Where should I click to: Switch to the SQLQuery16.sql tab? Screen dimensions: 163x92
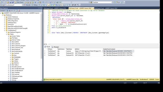55,8
